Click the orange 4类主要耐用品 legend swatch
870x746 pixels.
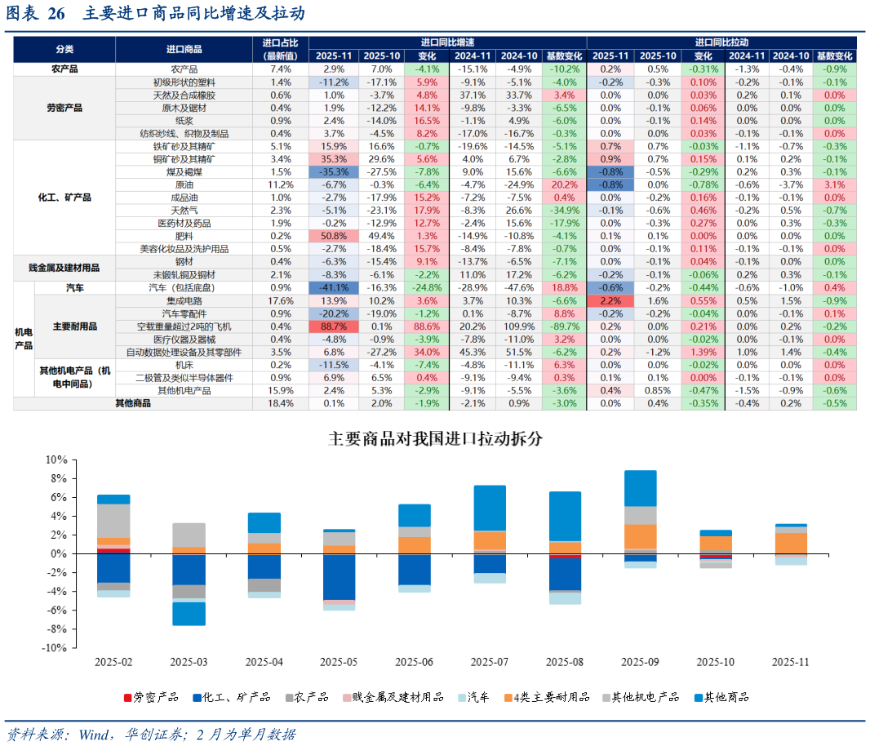pos(508,698)
